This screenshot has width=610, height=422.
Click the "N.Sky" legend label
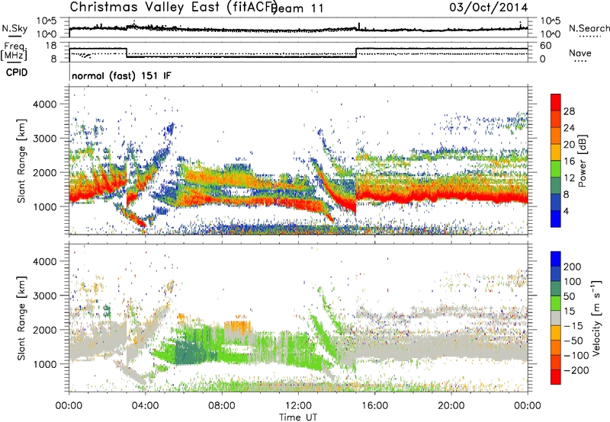click(14, 28)
